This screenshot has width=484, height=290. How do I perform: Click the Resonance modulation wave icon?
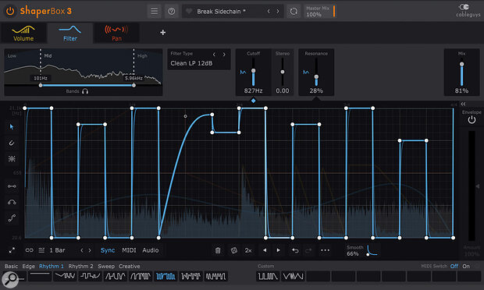tap(306, 72)
